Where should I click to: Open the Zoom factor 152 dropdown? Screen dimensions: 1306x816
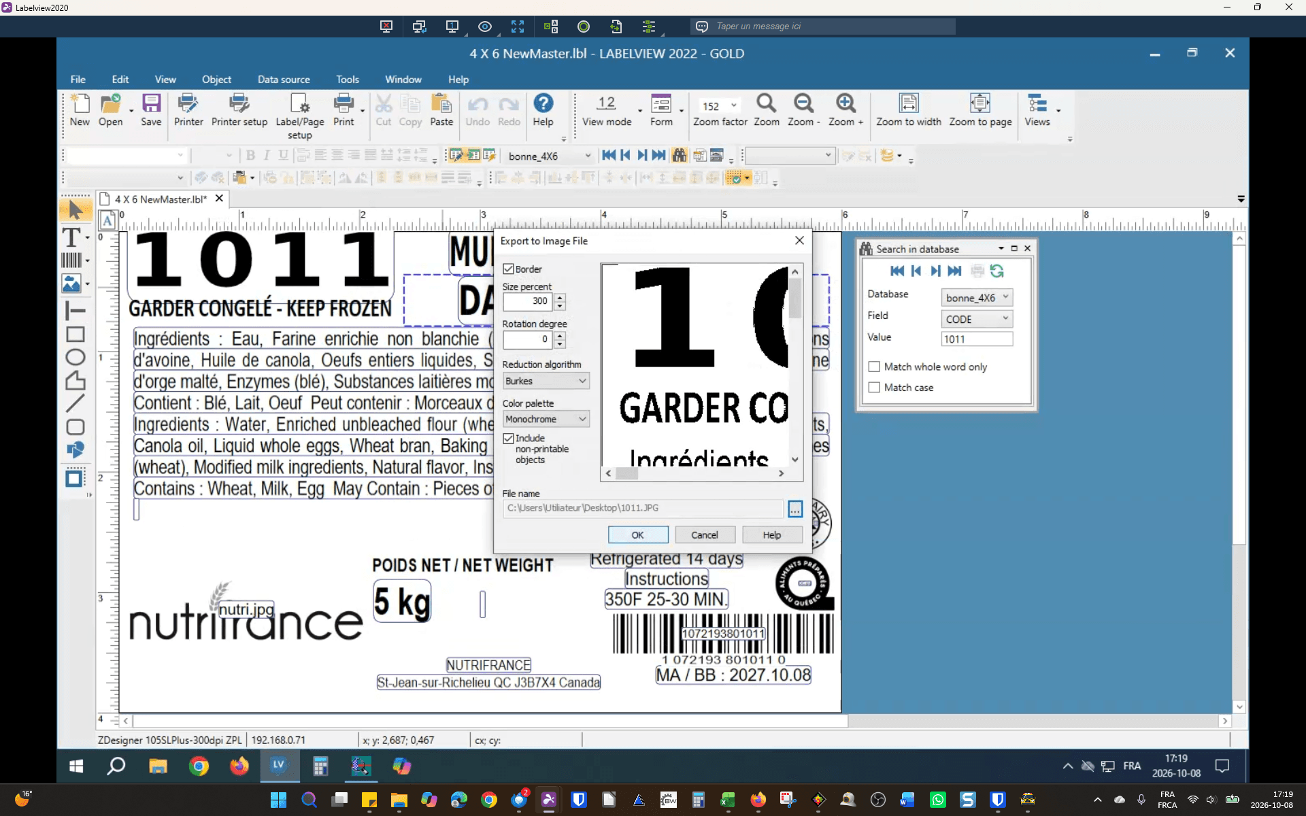point(733,105)
